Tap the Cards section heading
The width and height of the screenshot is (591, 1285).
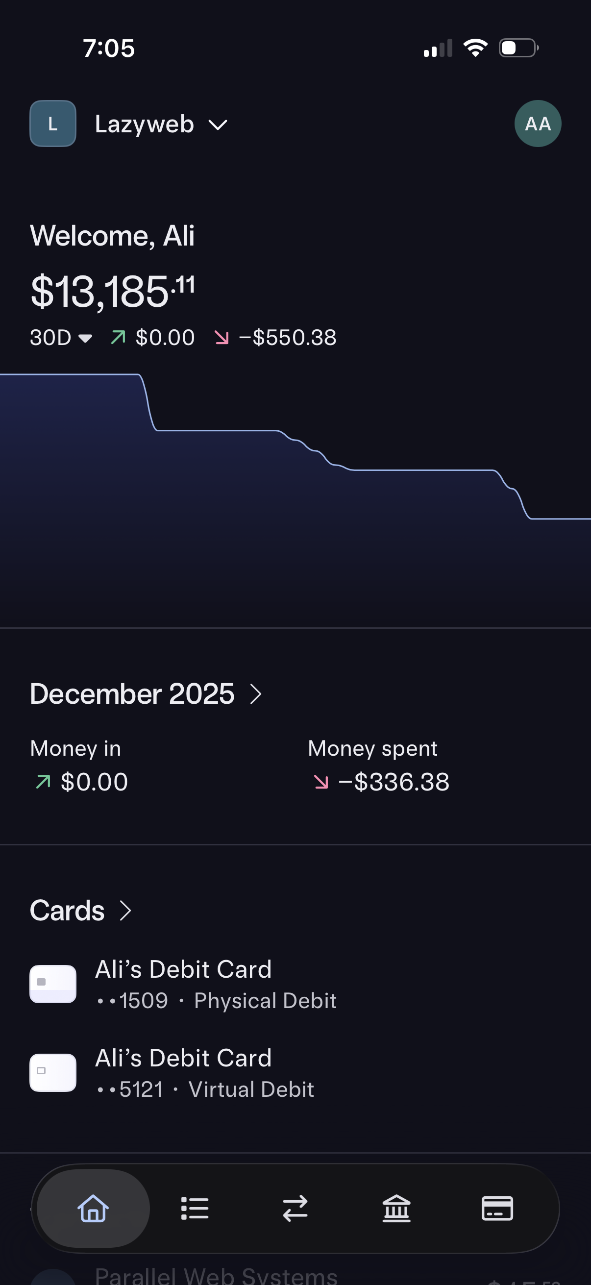pos(67,911)
